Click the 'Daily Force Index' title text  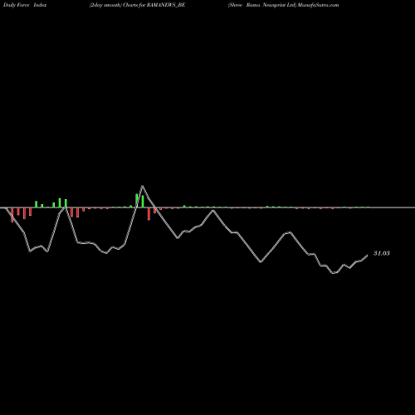coord(25,5)
